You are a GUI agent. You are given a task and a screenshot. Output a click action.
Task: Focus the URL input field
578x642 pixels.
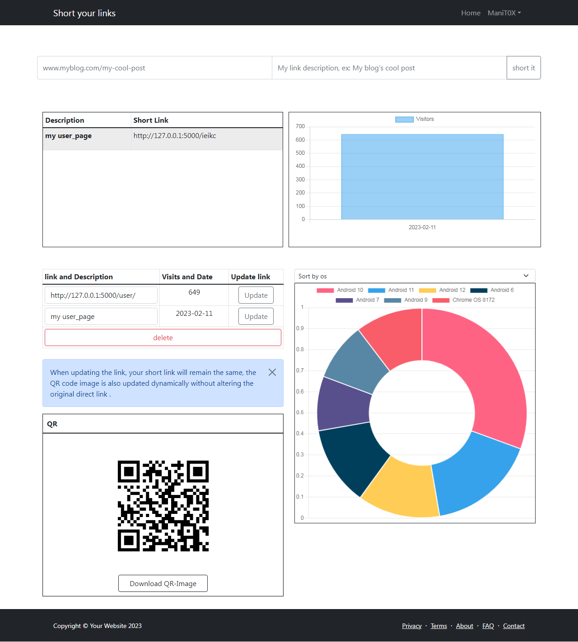(154, 68)
